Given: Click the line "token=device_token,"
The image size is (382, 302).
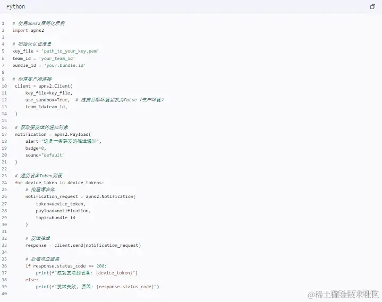Looking at the screenshot, I should click(x=61, y=204).
